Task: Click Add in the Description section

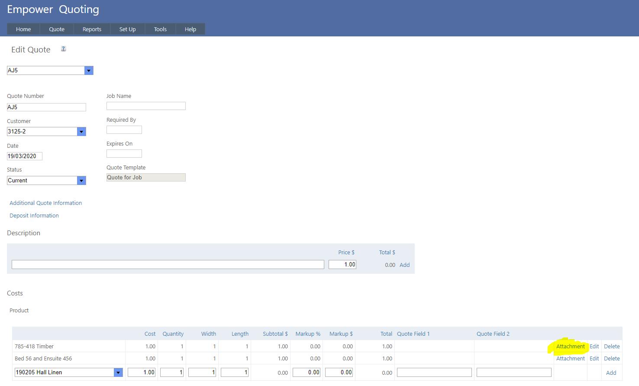Action: coord(404,265)
